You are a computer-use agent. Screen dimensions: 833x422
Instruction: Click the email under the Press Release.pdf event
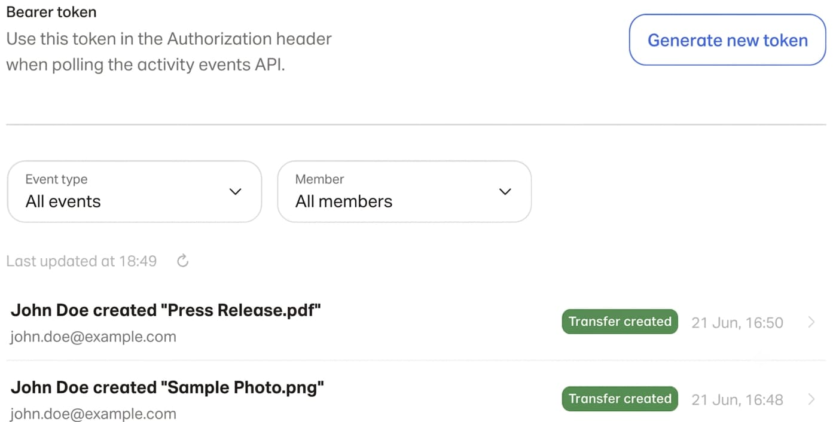(93, 337)
